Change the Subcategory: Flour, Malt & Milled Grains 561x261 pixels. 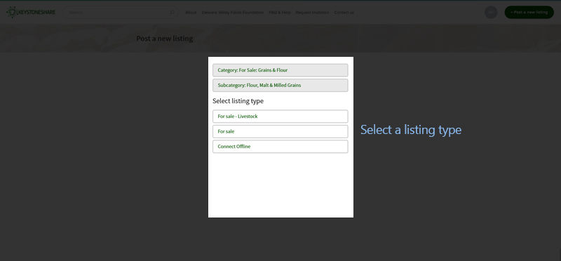click(x=280, y=85)
